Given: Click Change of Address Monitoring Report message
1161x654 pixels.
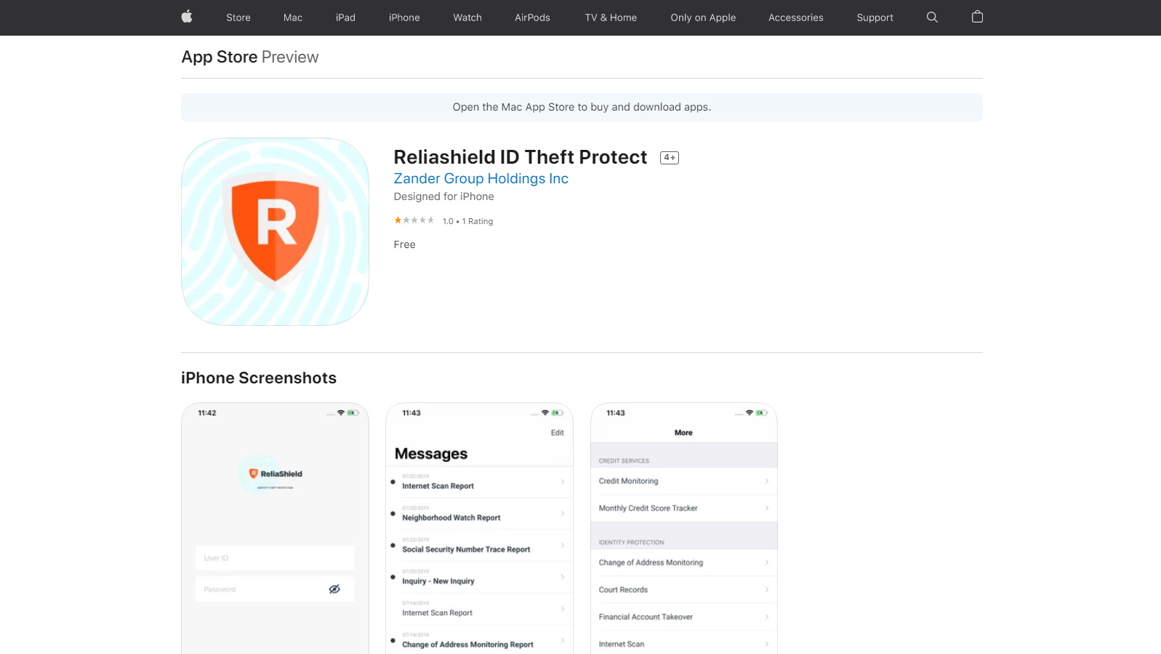Looking at the screenshot, I should pos(479,641).
